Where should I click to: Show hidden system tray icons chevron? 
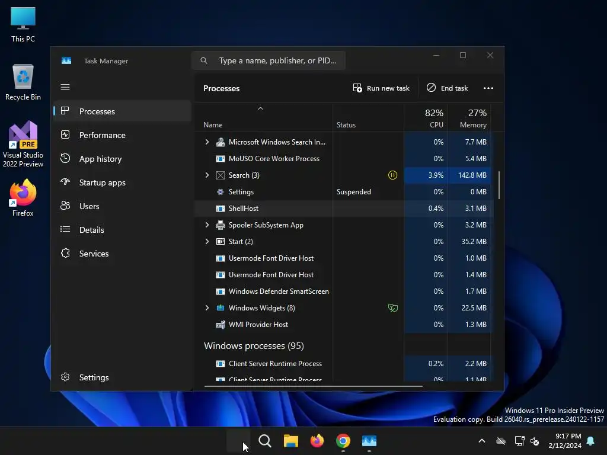(x=482, y=441)
